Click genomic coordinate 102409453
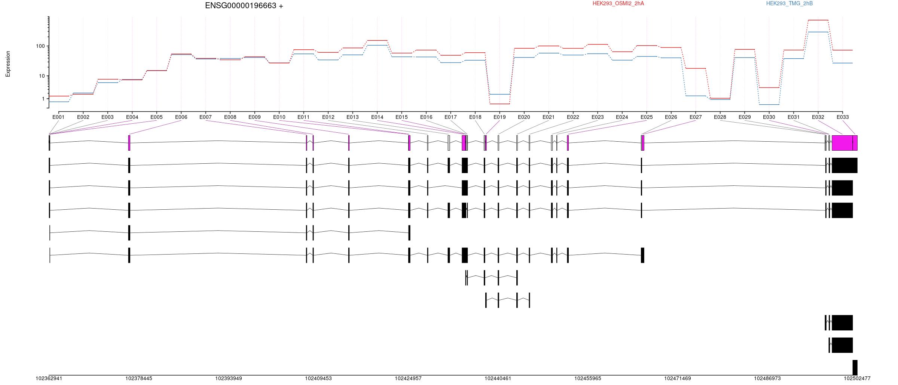The height and width of the screenshot is (385, 898). click(318, 379)
